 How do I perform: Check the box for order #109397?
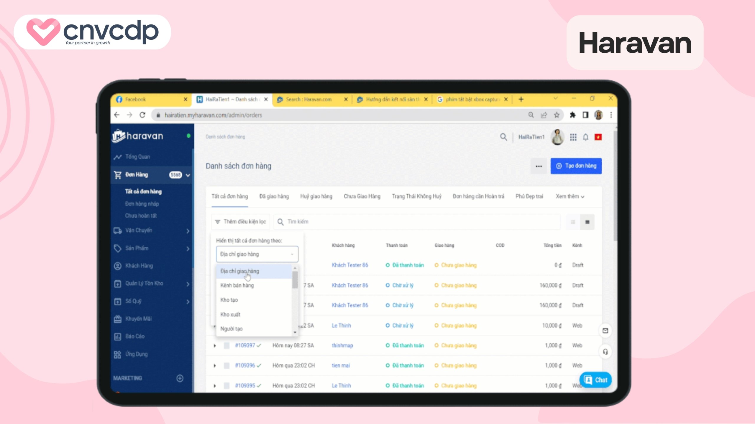click(x=227, y=346)
